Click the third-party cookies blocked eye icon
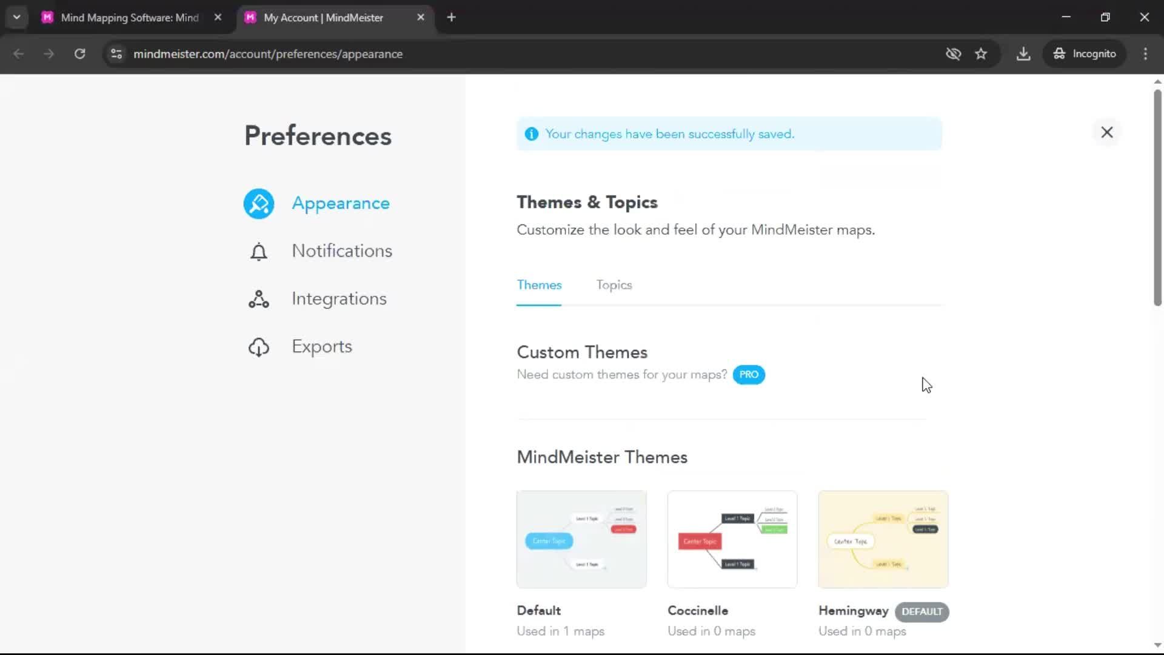Viewport: 1164px width, 655px height. tap(953, 54)
